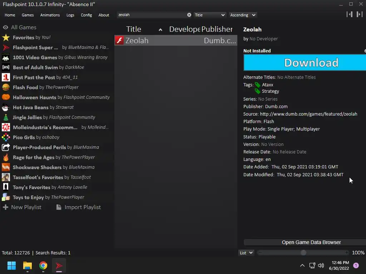Click the Strategy tag label
The image size is (366, 274).
(270, 91)
